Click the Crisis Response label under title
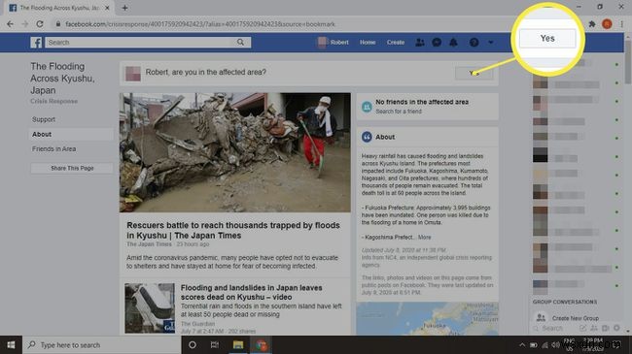The height and width of the screenshot is (354, 632). [x=54, y=102]
